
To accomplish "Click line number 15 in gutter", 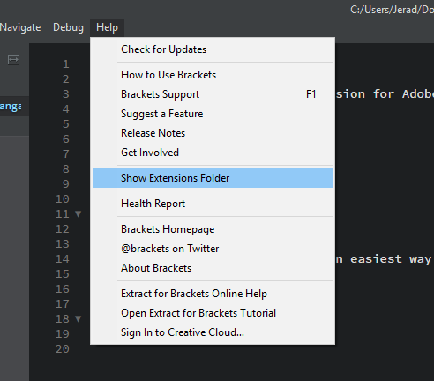I will (x=63, y=274).
